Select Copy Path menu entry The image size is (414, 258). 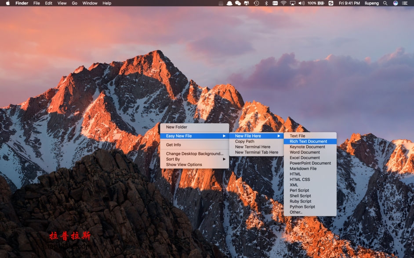click(245, 141)
